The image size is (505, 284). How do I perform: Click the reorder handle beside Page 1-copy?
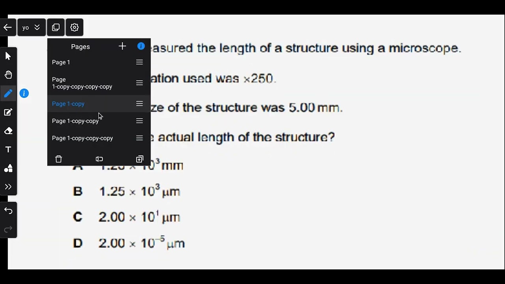pyautogui.click(x=139, y=104)
